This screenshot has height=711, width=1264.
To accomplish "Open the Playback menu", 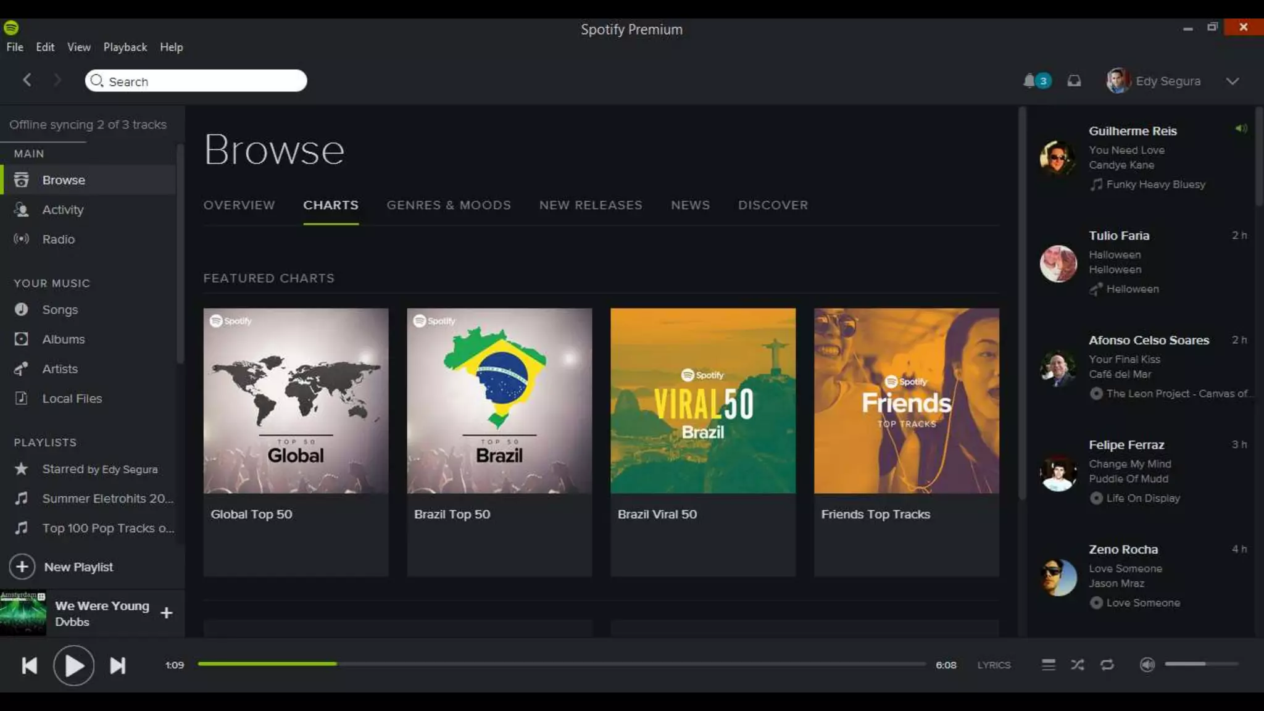I will pyautogui.click(x=125, y=47).
